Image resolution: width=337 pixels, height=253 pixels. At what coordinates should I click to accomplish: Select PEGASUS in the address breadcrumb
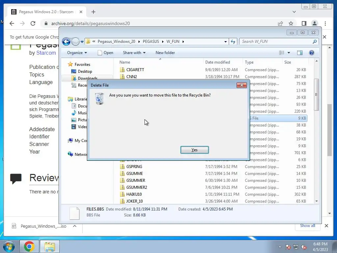[151, 42]
